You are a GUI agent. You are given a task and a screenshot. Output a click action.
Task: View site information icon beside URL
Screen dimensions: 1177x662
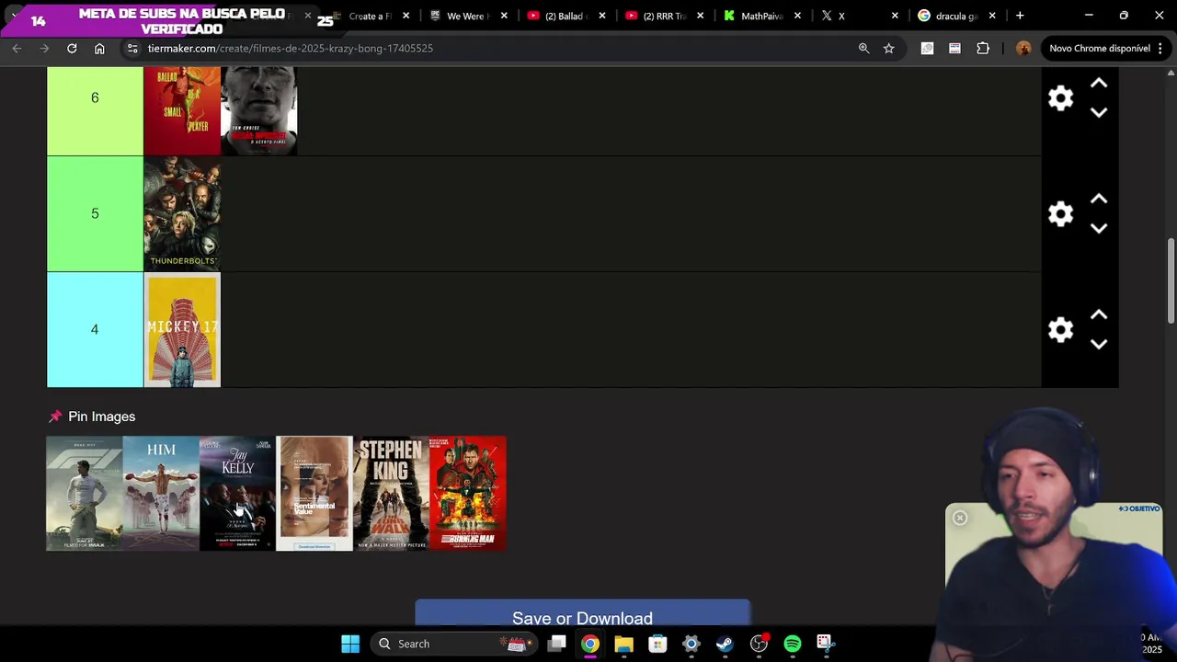tap(132, 48)
